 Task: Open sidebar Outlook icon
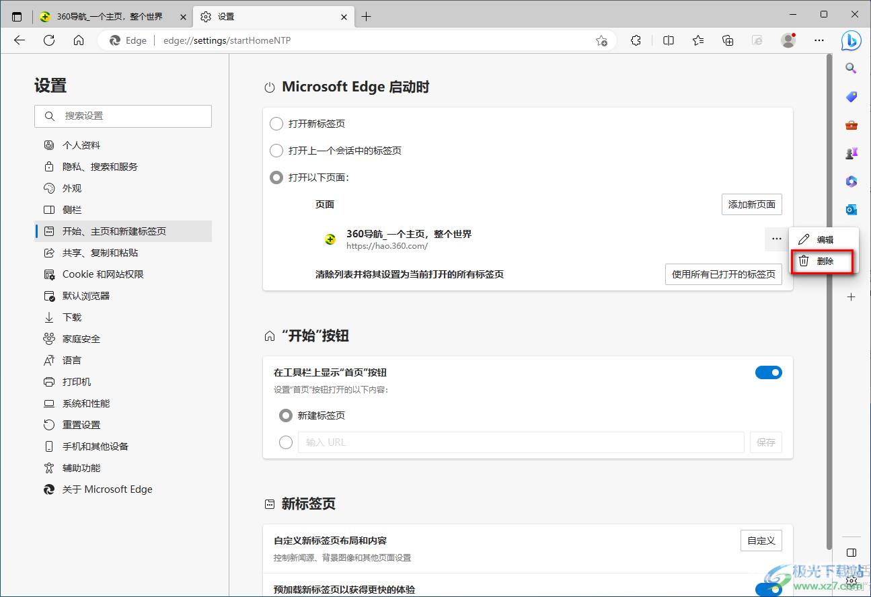pyautogui.click(x=851, y=210)
